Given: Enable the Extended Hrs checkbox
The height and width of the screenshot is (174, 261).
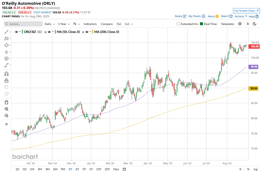Looking at the screenshot, I should coord(178,24).
